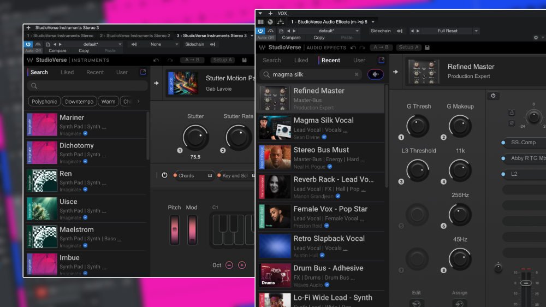This screenshot has height=307, width=546.
Task: Click save disk icon in Instruments window
Action: click(x=245, y=60)
